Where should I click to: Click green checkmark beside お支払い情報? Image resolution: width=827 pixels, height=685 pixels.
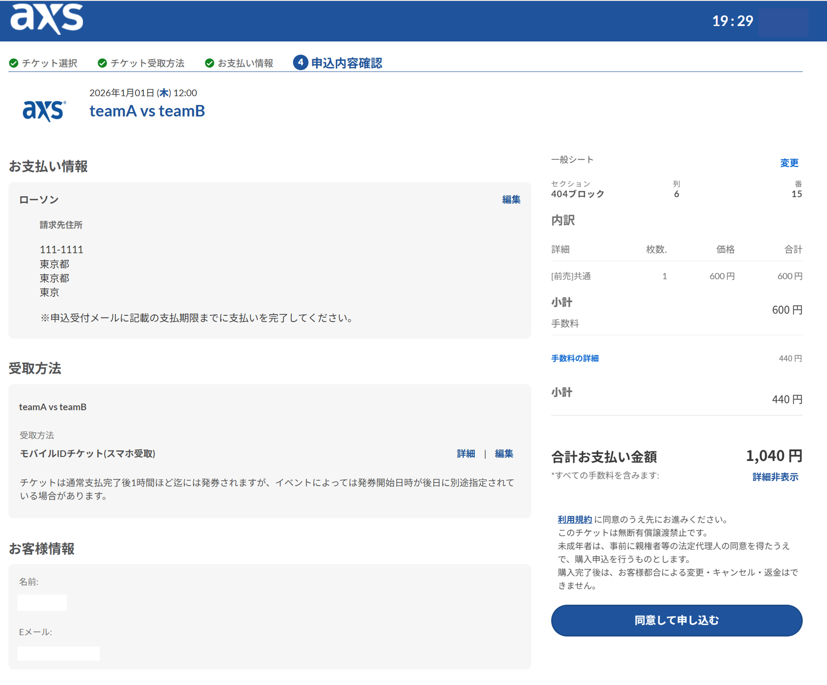click(209, 63)
